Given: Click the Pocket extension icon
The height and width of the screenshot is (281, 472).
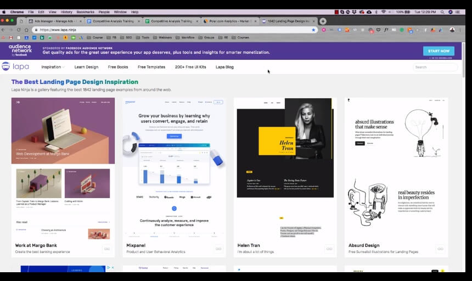Looking at the screenshot, I should pos(378,30).
